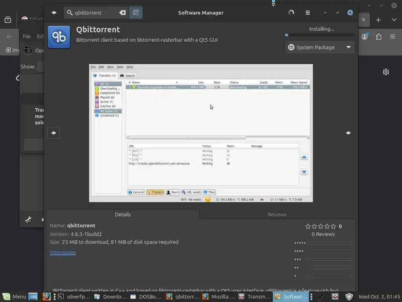Click the Qbittorrent app logo
The image size is (402, 302).
click(x=59, y=37)
